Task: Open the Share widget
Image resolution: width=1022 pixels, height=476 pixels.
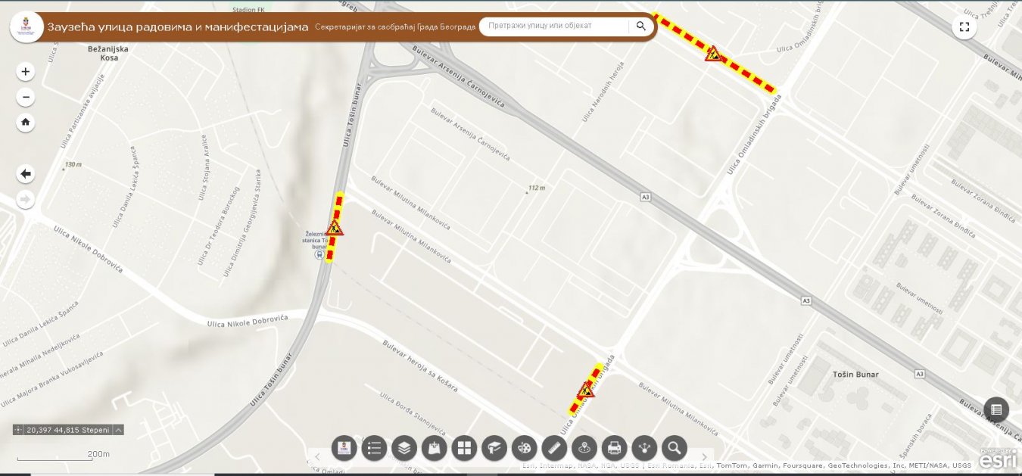Action: point(644,448)
